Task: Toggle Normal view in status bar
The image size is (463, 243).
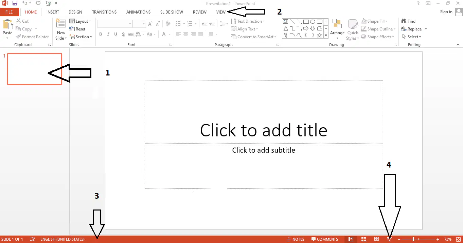Action: pyautogui.click(x=351, y=239)
